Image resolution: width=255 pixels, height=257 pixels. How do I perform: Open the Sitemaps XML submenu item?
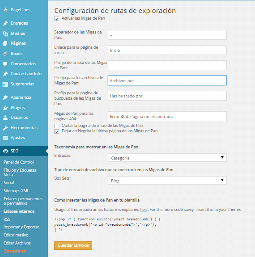pos(17,191)
